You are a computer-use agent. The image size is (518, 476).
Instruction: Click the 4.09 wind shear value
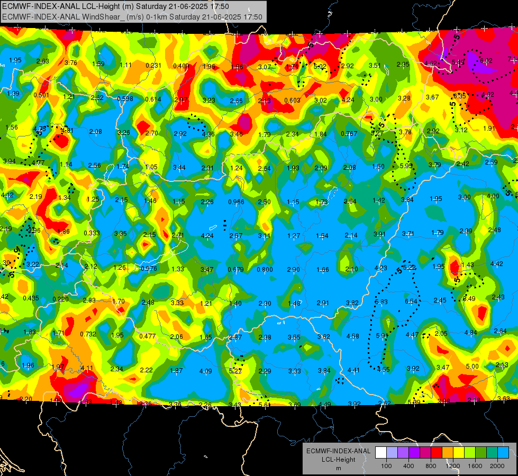tap(206, 371)
